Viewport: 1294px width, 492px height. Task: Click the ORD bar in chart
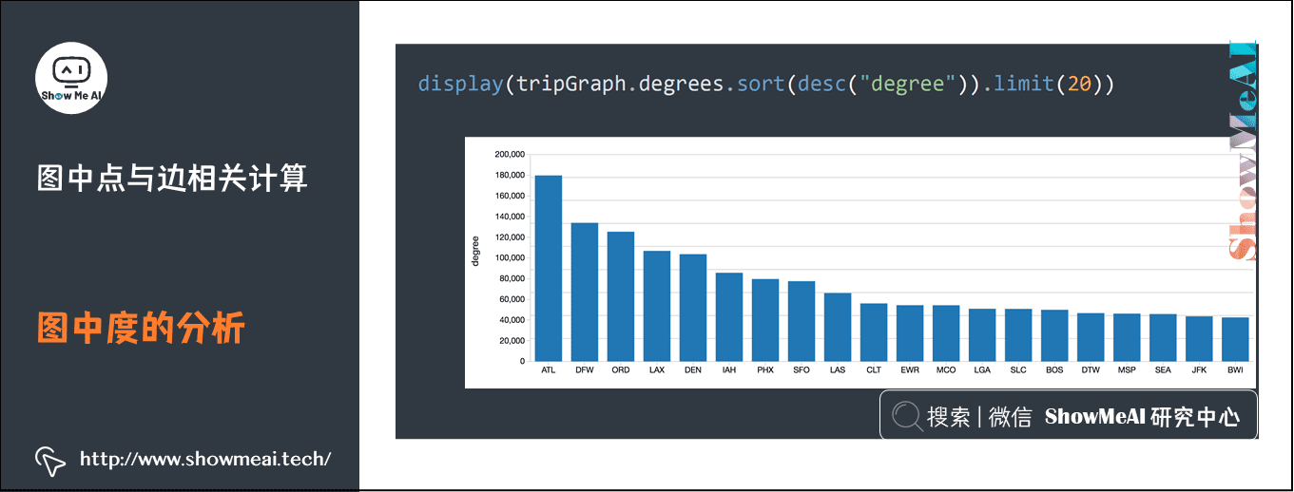[621, 296]
